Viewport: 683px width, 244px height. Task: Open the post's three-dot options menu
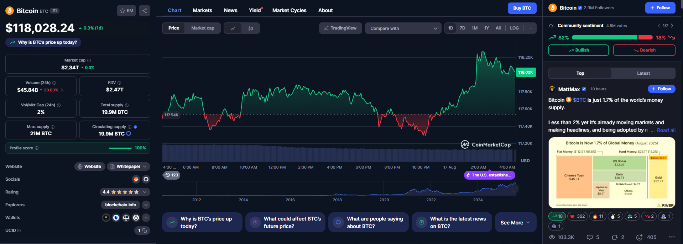(672, 237)
